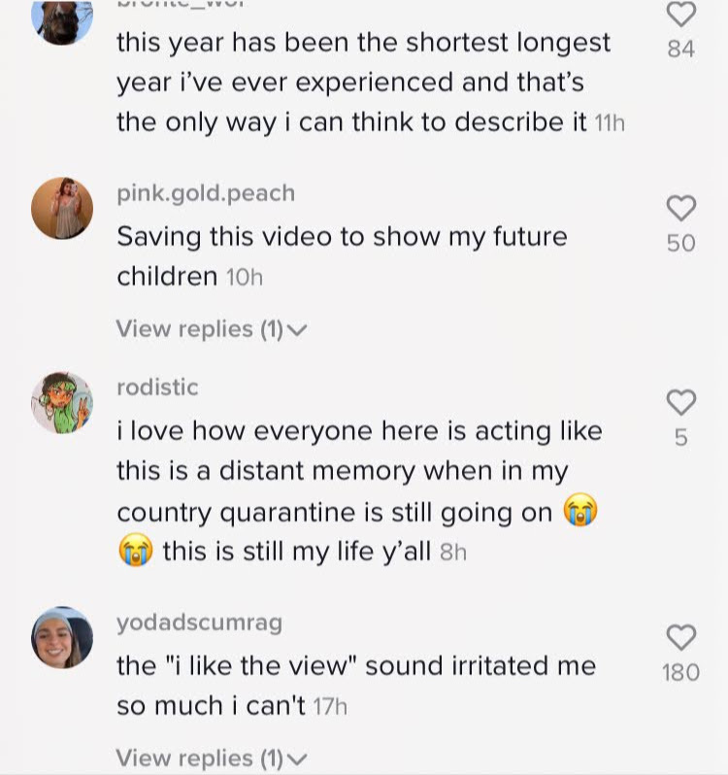Heart yodadscumrag's "i like the view" comment
The width and height of the screenshot is (728, 775).
681,637
